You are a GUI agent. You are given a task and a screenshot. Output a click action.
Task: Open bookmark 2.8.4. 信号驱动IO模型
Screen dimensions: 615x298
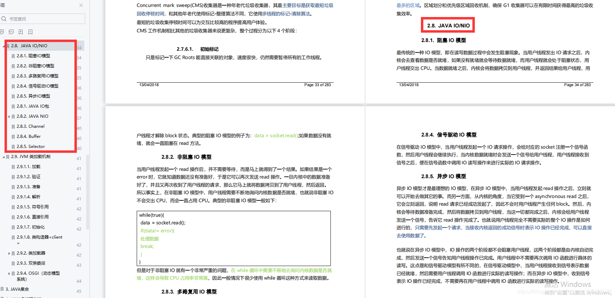pos(38,86)
